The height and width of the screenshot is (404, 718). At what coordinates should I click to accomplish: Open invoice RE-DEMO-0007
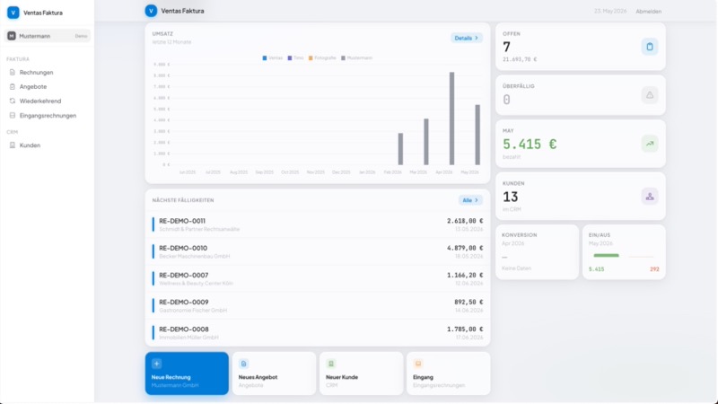pos(318,278)
